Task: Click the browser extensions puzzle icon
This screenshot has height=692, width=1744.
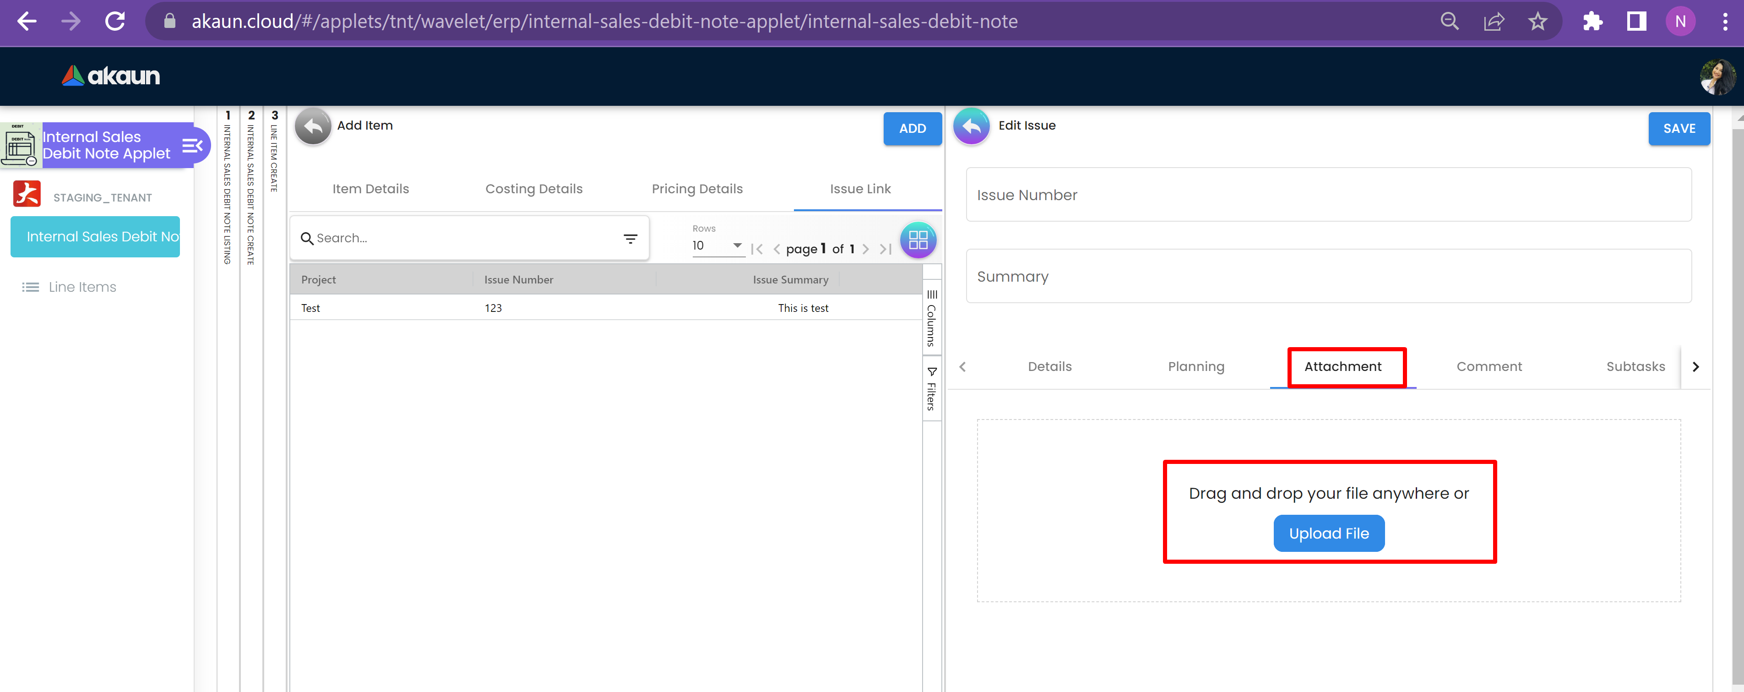Action: click(1592, 22)
